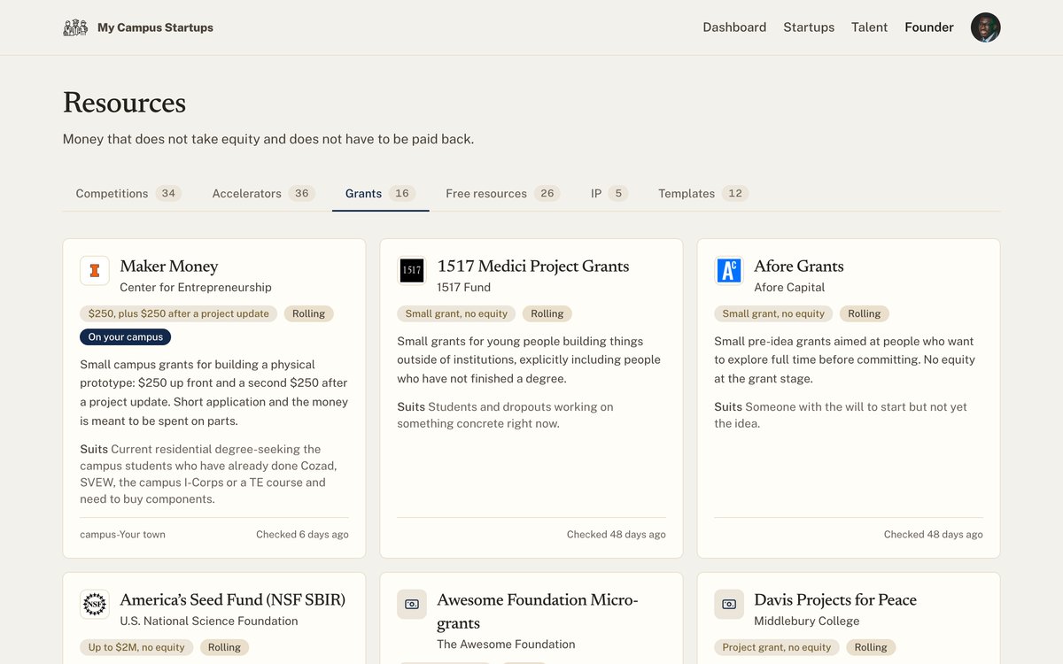Switch to the Competitions tab

point(128,193)
